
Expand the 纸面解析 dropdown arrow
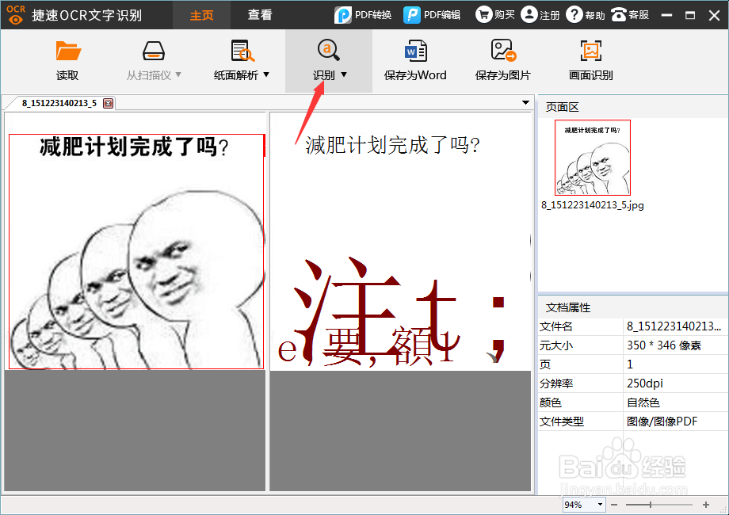[x=266, y=74]
